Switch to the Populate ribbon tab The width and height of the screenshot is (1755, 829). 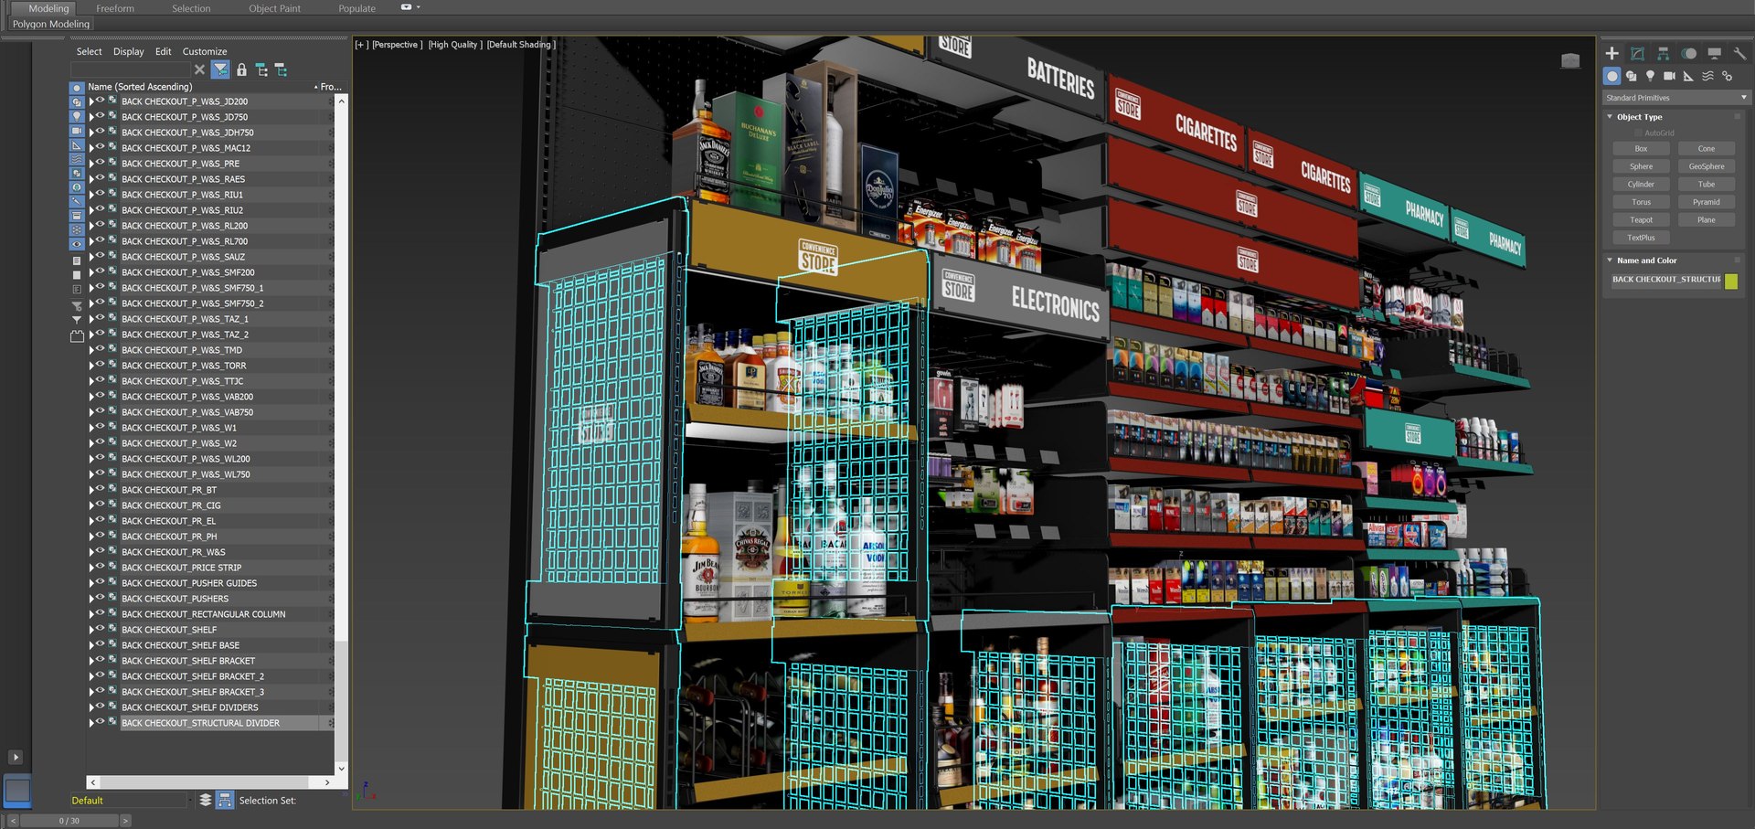[x=356, y=8]
